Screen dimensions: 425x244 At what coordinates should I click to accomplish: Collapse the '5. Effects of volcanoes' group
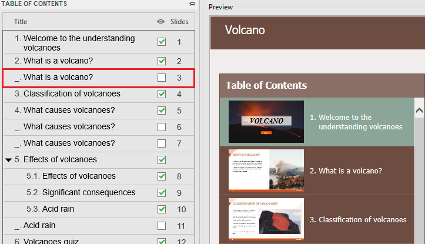click(x=9, y=160)
